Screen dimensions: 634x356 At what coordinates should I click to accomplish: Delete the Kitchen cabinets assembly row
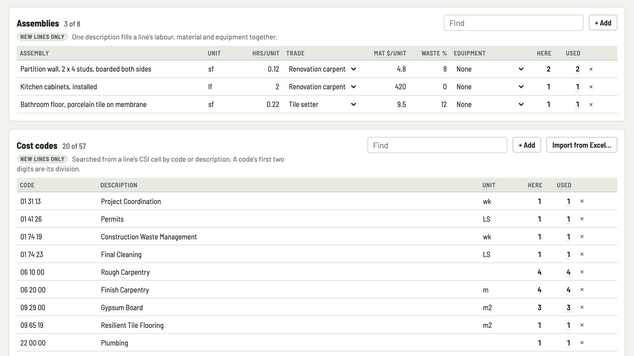coord(591,87)
